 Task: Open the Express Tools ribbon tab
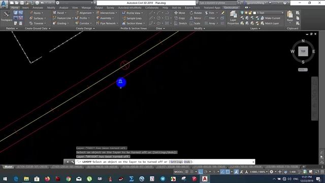pos(192,8)
